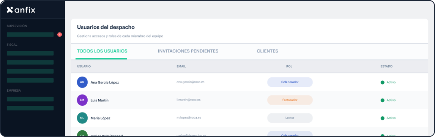This screenshot has height=137, width=435.
Task: Switch to Todos los usuarios tab
Action: 102,51
